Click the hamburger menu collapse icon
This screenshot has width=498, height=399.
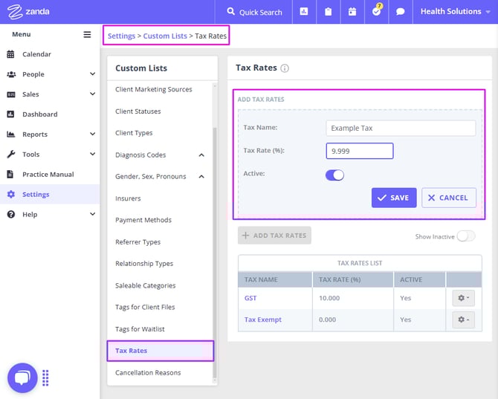[87, 34]
